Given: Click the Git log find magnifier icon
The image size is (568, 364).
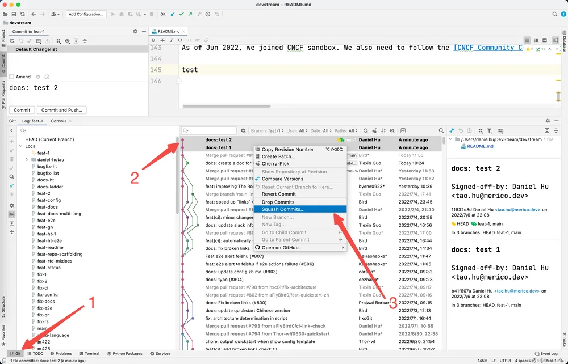Looking at the screenshot, I should 441,130.
